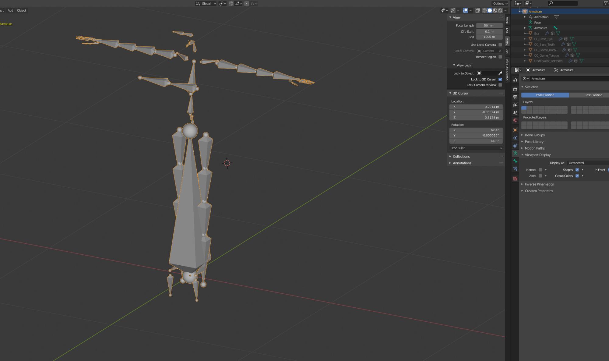Click the Lock to Object eyedropper
Image resolution: width=609 pixels, height=361 pixels.
point(500,73)
